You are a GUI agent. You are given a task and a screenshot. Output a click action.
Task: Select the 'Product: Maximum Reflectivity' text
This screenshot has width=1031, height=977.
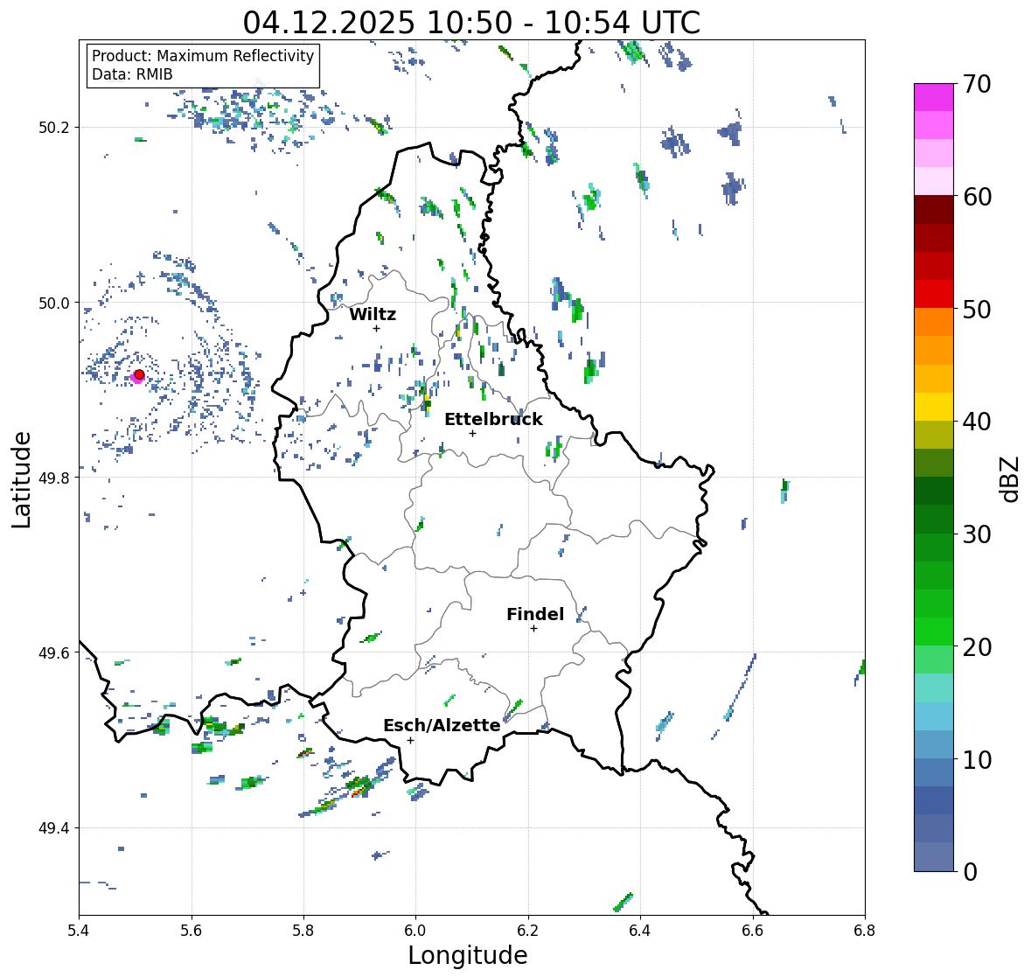(x=203, y=56)
